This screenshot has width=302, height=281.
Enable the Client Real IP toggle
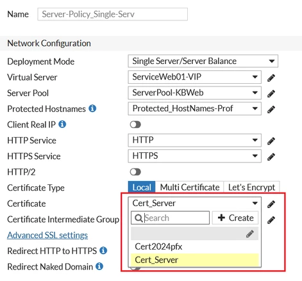(135, 125)
